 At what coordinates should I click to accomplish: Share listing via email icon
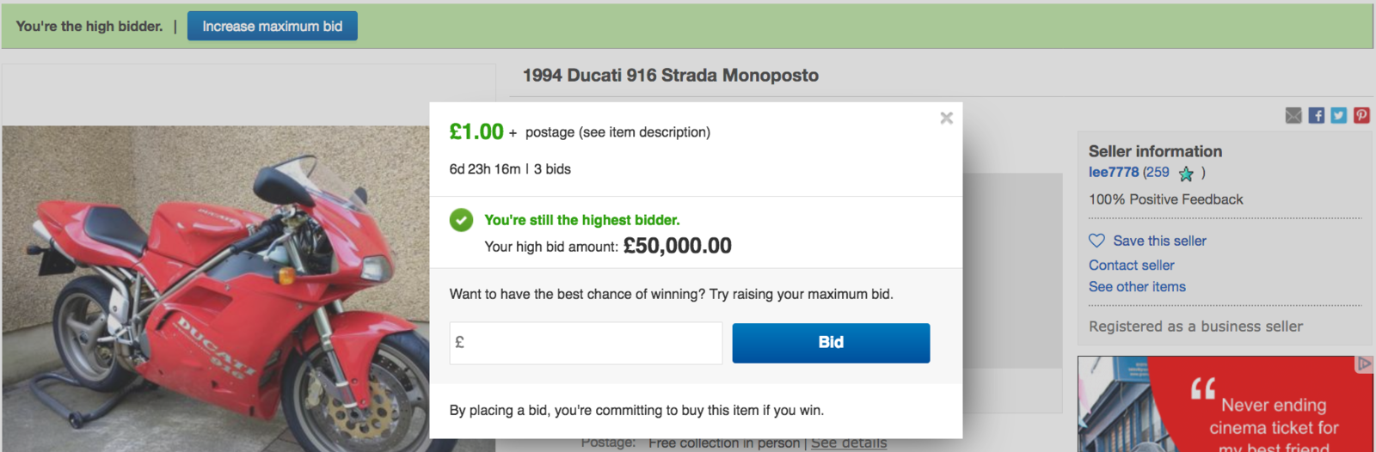[1293, 115]
